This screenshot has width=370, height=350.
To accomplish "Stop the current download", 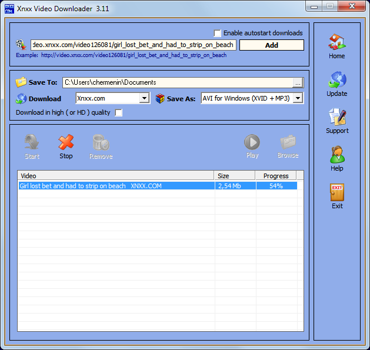I will [x=66, y=142].
